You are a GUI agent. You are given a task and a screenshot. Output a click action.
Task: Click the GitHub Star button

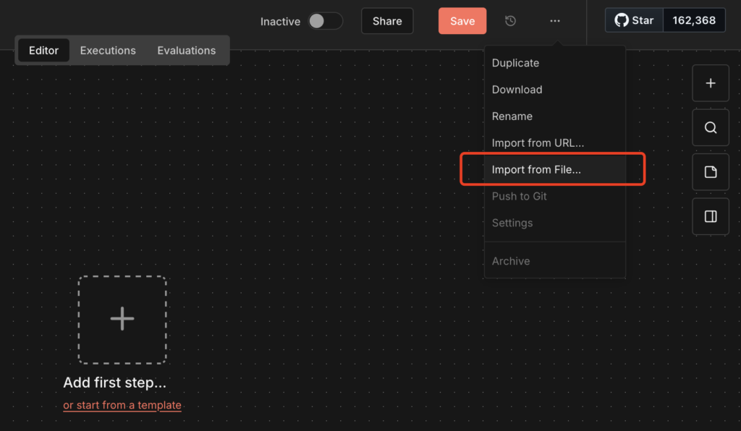click(634, 20)
